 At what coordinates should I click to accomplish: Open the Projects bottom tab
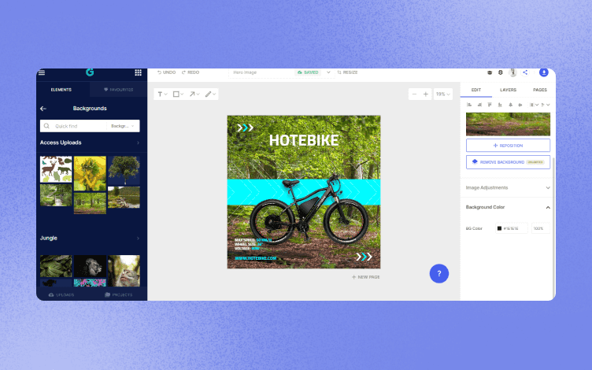[119, 294]
